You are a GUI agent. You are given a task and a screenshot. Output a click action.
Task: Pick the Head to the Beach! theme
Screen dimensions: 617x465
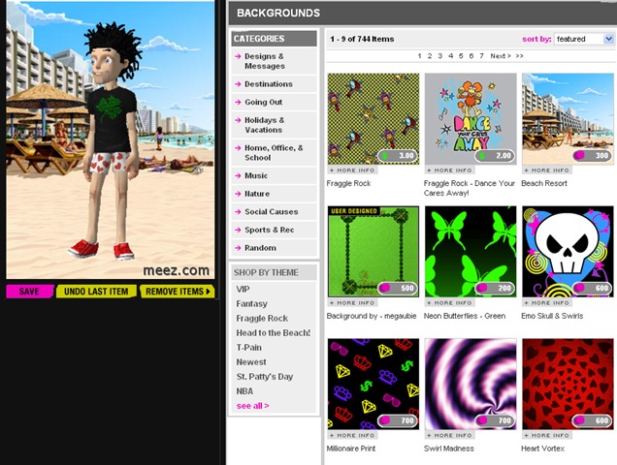click(x=273, y=332)
